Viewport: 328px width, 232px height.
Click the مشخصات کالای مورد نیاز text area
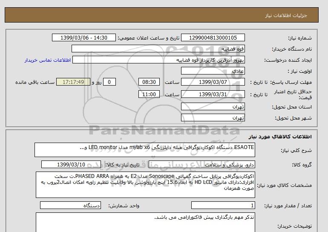click(x=145, y=185)
